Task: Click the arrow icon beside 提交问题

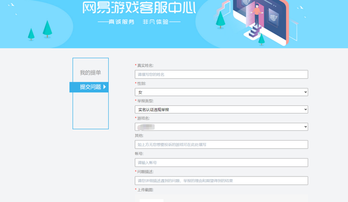Action: pyautogui.click(x=104, y=87)
